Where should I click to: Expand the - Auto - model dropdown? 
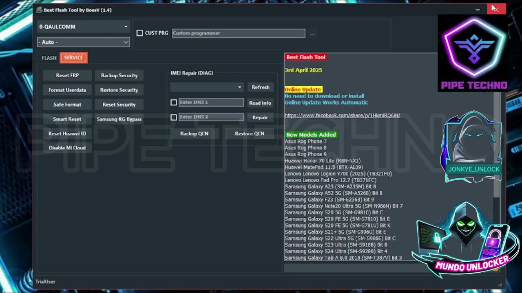[x=84, y=42]
